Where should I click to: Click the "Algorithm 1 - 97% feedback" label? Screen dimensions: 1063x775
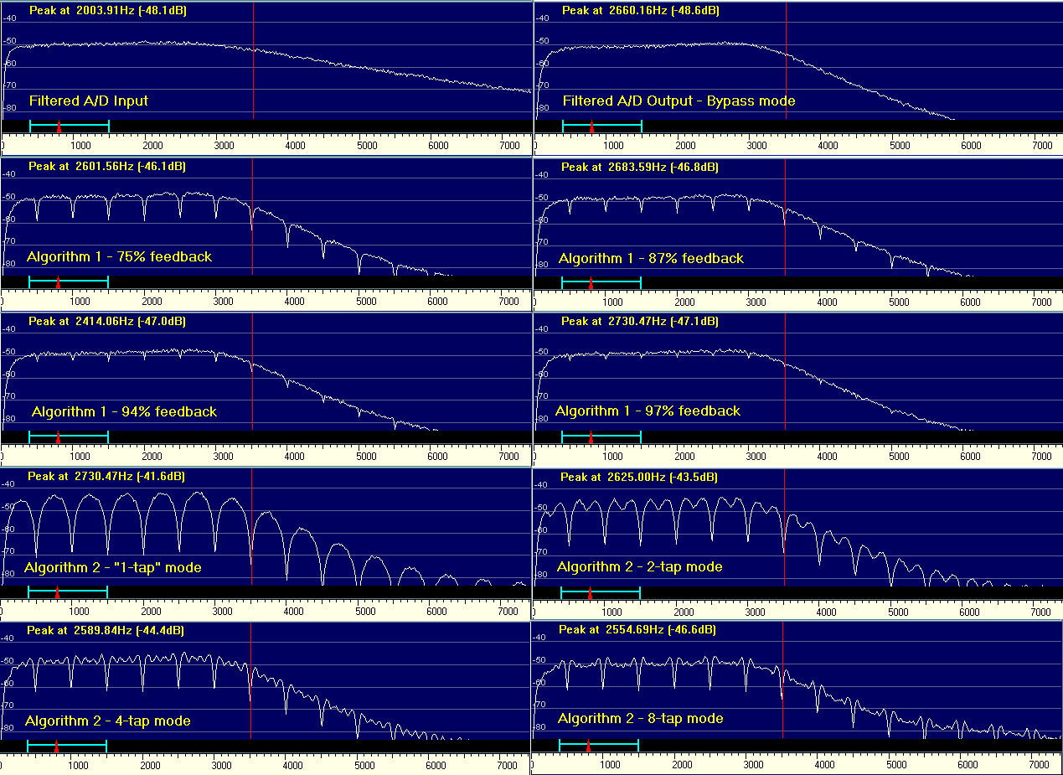pyautogui.click(x=648, y=411)
